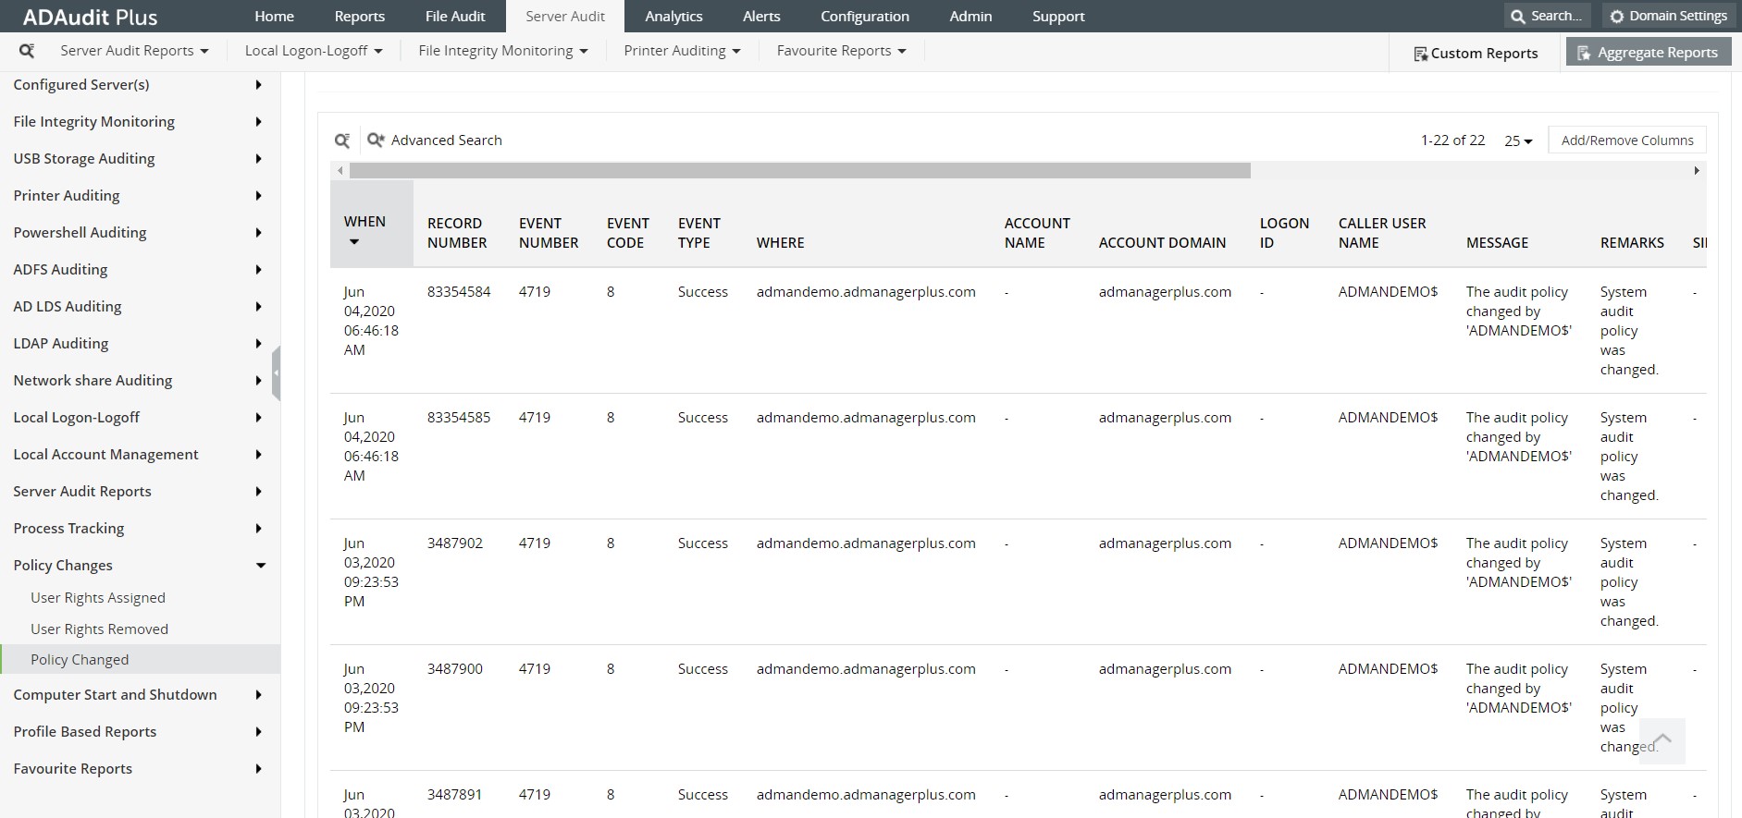Click the ADAudit Plus logo

click(90, 17)
